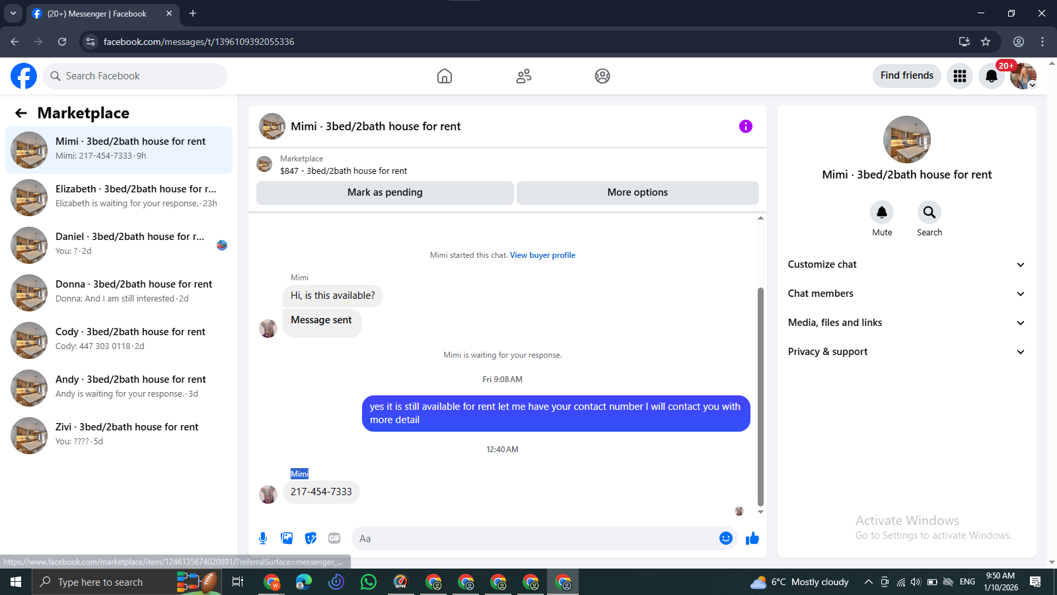Open the Chrome tab search dropdown

coord(13,13)
